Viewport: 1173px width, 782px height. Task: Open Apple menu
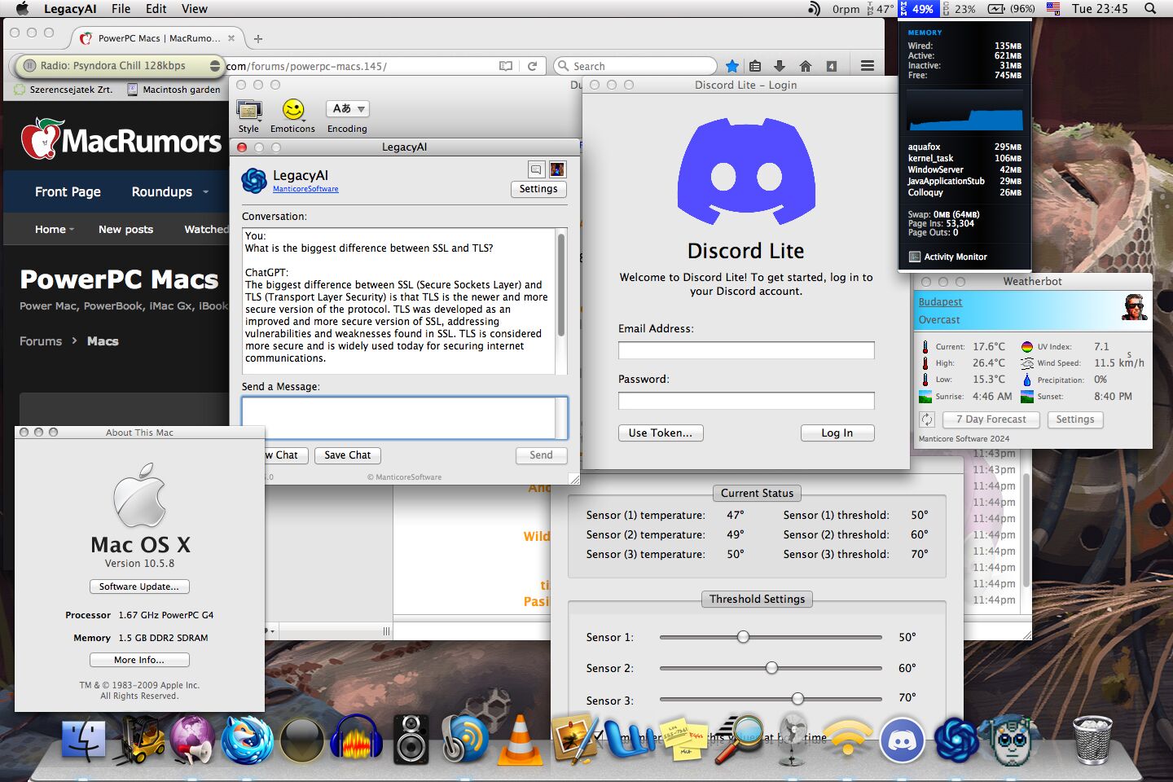(22, 9)
